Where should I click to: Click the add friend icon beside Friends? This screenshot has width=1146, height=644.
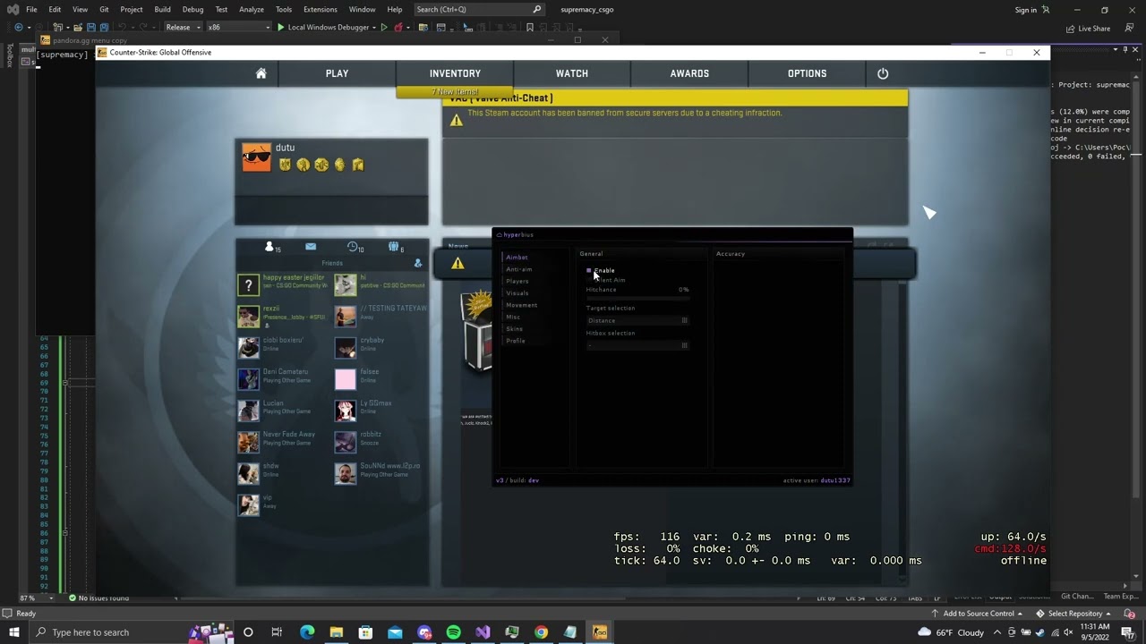[417, 263]
